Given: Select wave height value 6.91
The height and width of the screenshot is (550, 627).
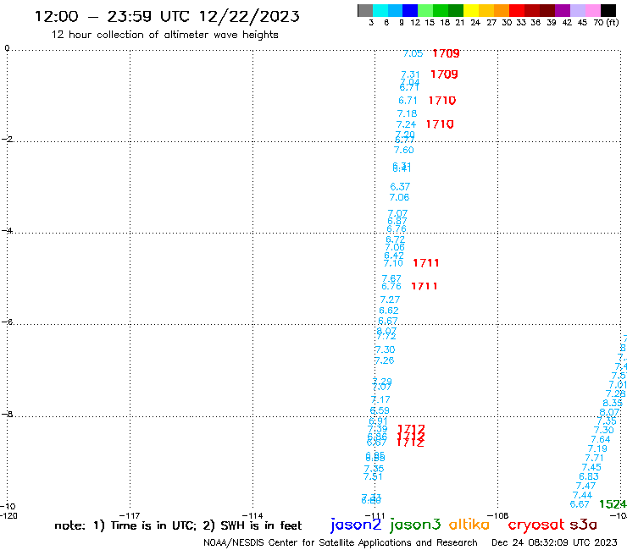Looking at the screenshot, I should tap(378, 421).
